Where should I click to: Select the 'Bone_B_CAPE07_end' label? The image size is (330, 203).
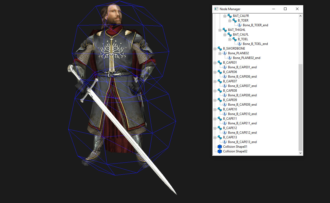(242, 86)
